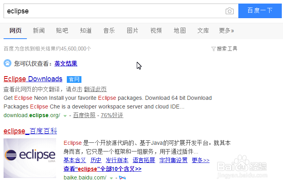Open the 基本含义 section link
Viewport: 283px width, 185px height.
click(75, 160)
